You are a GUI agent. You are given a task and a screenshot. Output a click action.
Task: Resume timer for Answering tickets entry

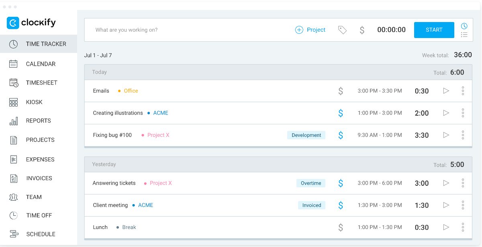pos(446,183)
